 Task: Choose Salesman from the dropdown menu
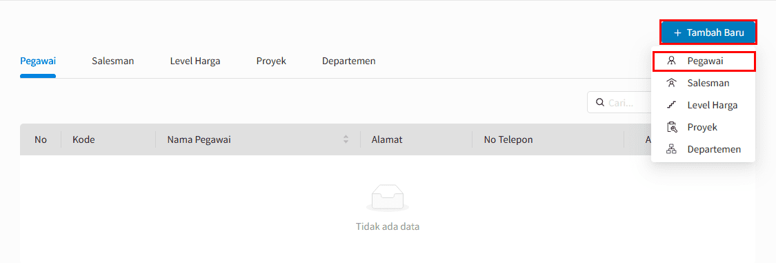[704, 83]
